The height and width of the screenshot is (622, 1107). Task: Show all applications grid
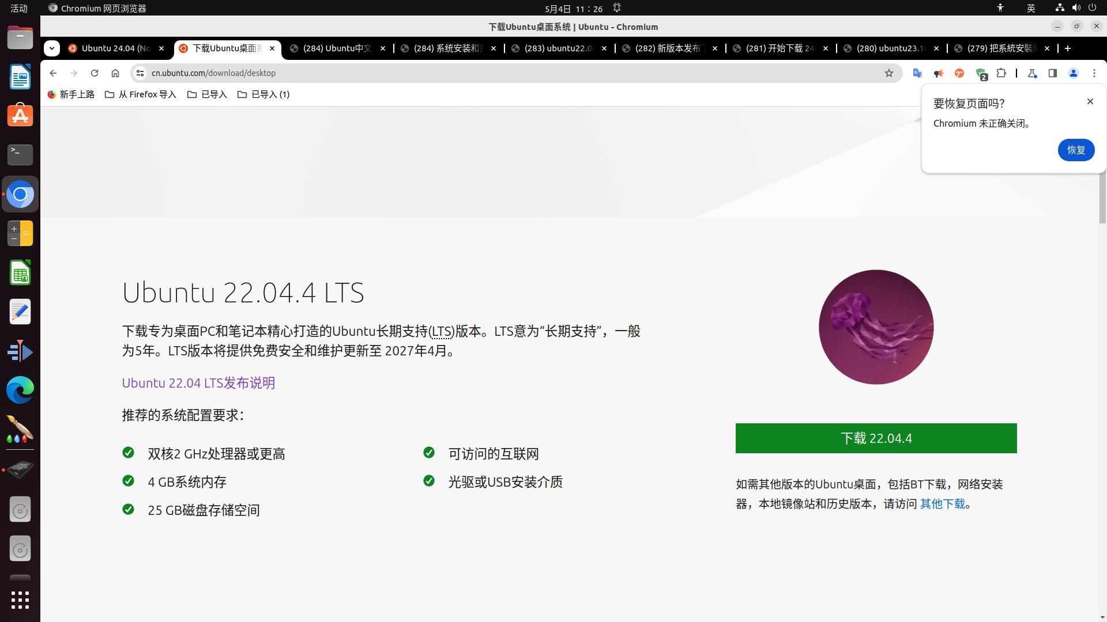coord(20,600)
